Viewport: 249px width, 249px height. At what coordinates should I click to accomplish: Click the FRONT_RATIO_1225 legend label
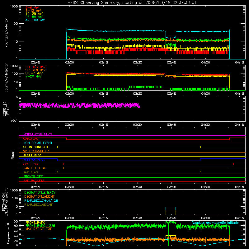[x=40, y=226]
